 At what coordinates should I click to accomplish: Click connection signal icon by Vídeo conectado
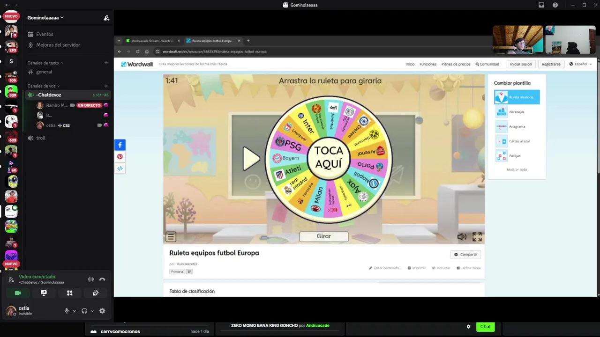point(11,279)
